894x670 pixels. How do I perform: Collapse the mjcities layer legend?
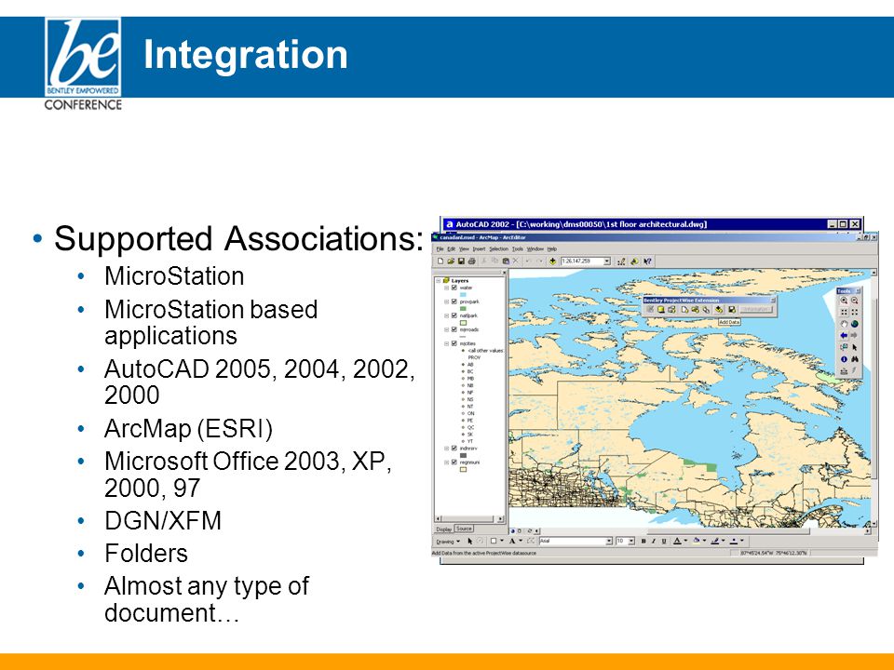(447, 343)
